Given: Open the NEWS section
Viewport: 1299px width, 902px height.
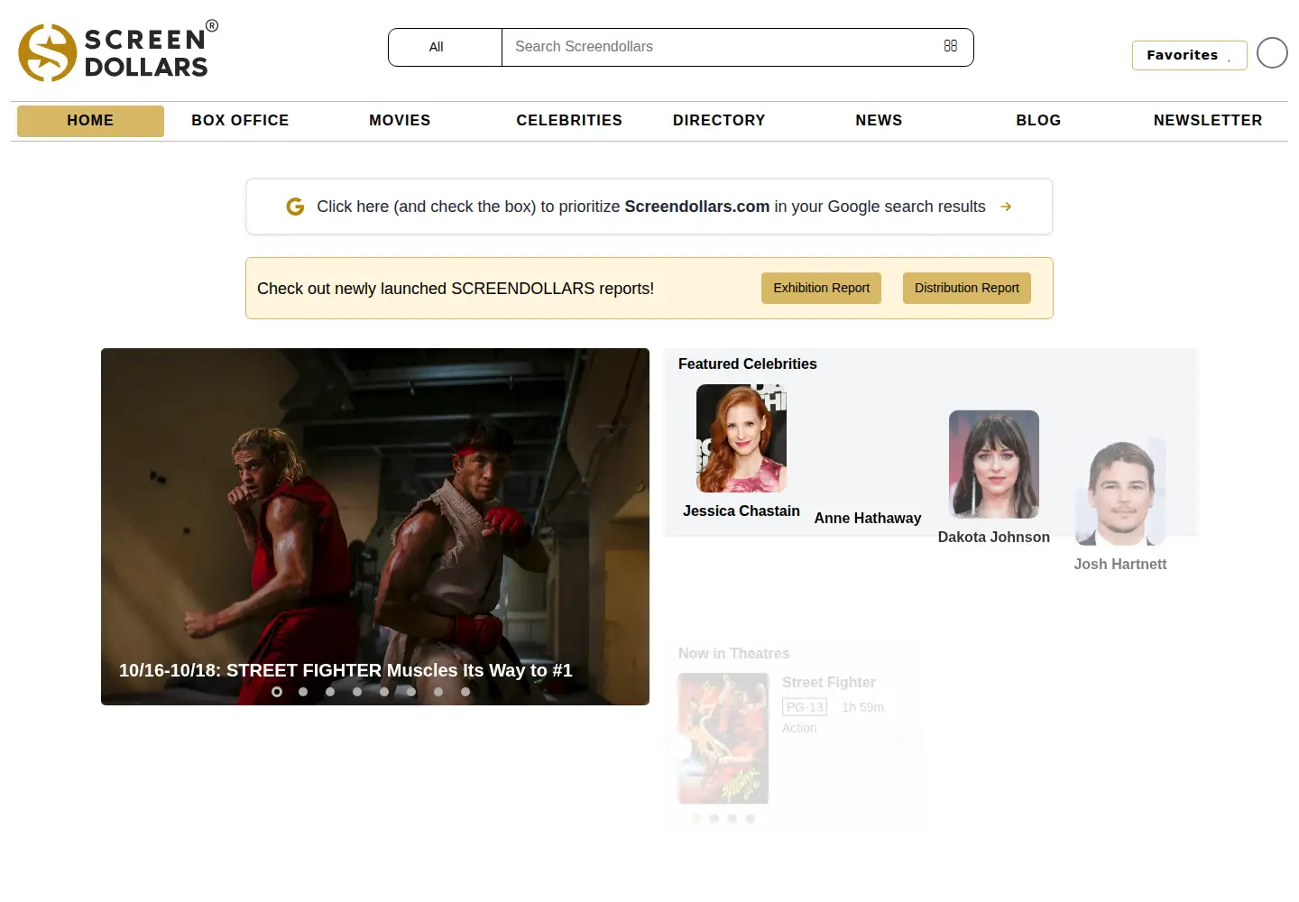Looking at the screenshot, I should coord(879,121).
